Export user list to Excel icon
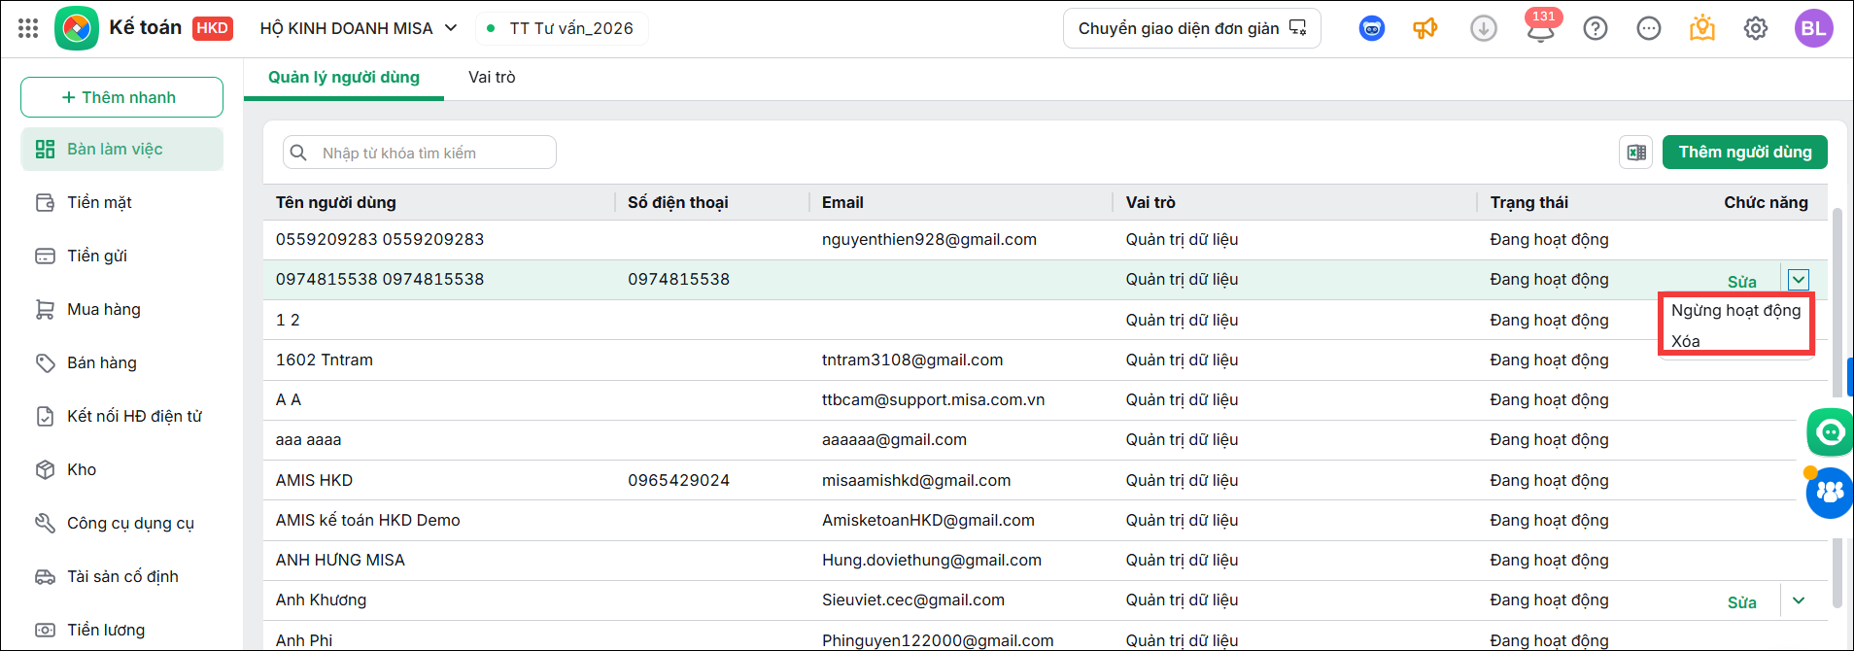Screen dimensions: 1854x651 (x=1636, y=152)
